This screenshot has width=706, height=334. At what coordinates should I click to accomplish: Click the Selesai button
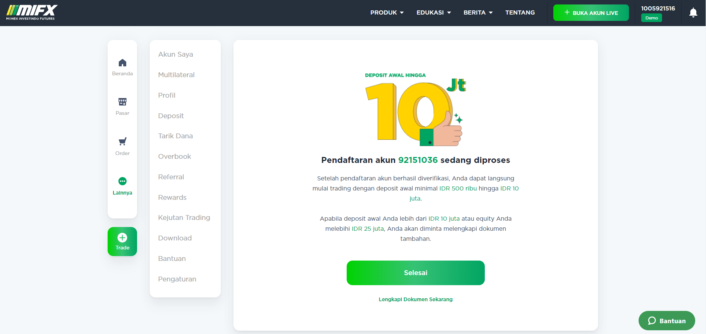(416, 273)
